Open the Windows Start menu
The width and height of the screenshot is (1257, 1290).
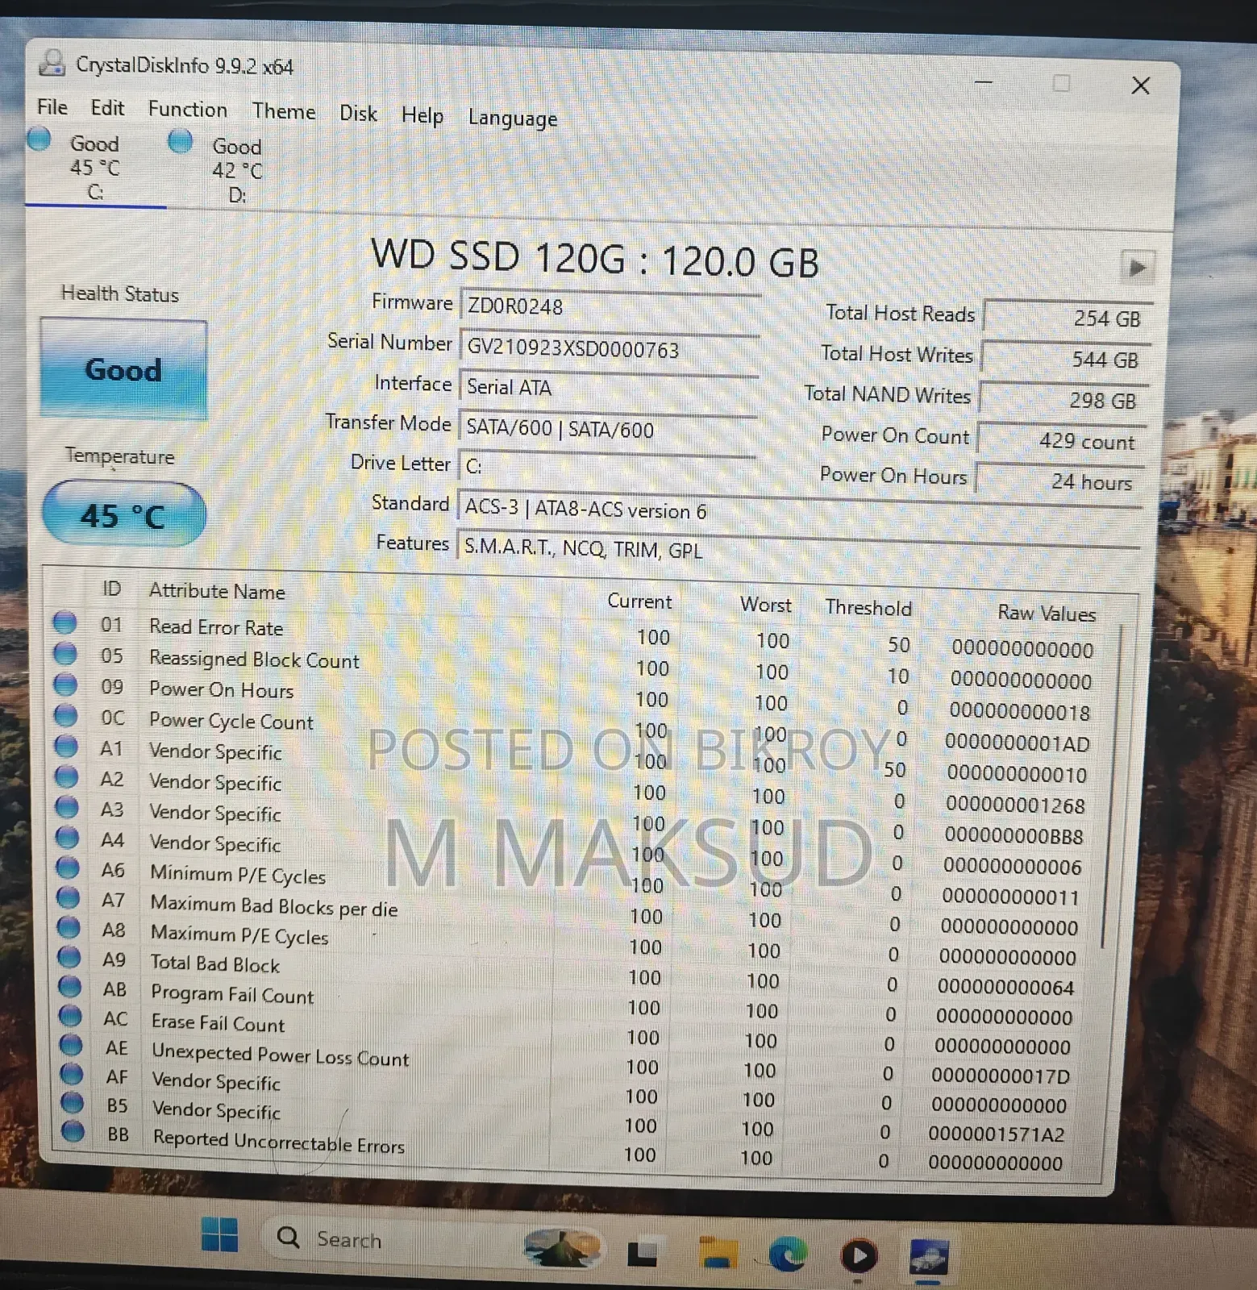(x=219, y=1235)
